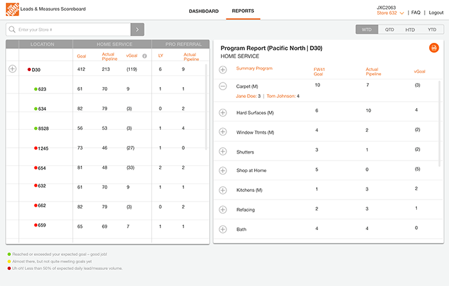Open the Reports tab
Screen dimensions: 449x286
click(243, 11)
